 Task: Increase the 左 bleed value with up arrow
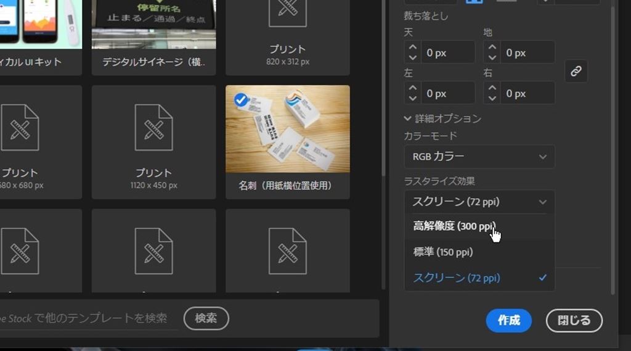click(413, 88)
